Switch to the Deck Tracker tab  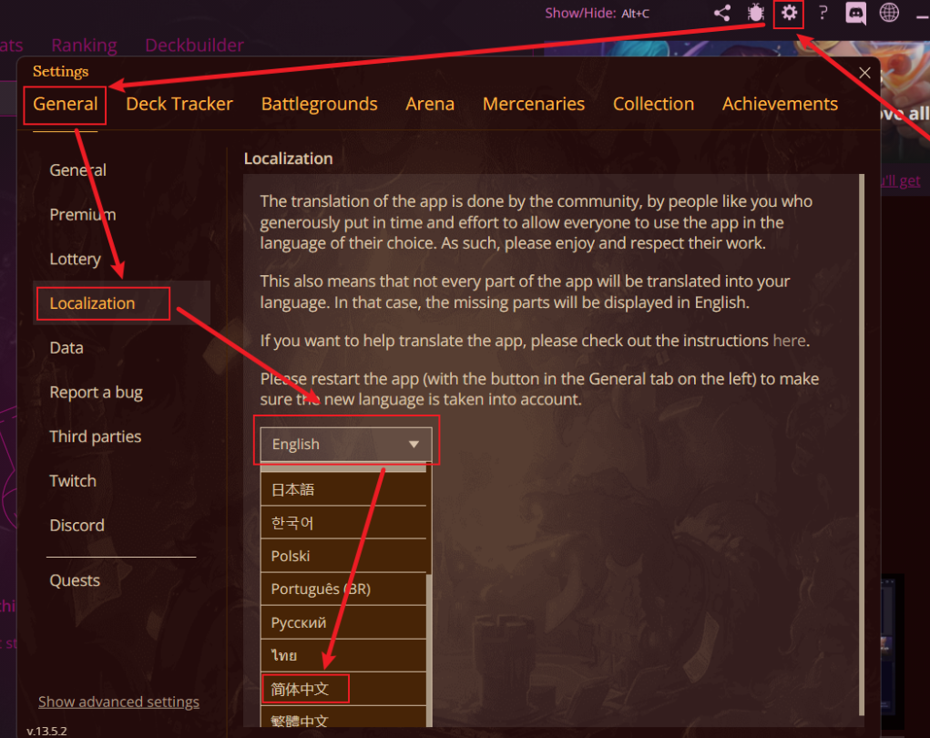point(179,104)
